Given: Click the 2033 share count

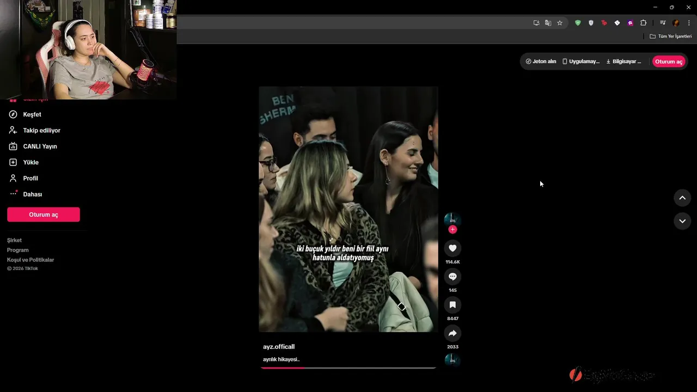Looking at the screenshot, I should pyautogui.click(x=453, y=347).
